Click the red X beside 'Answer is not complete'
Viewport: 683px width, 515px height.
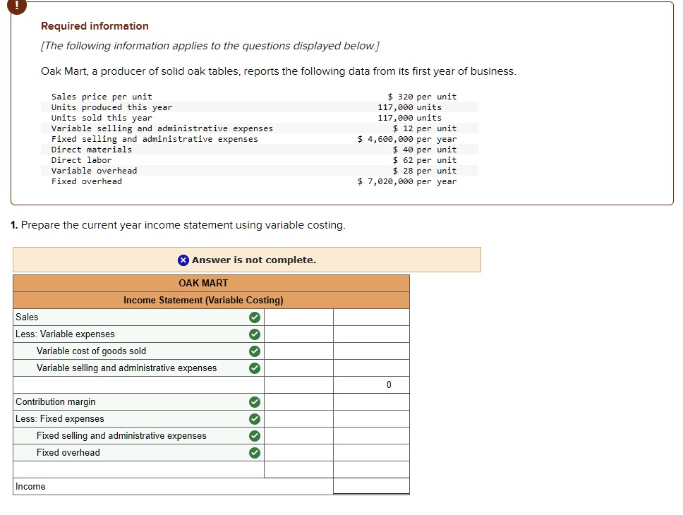tap(183, 260)
